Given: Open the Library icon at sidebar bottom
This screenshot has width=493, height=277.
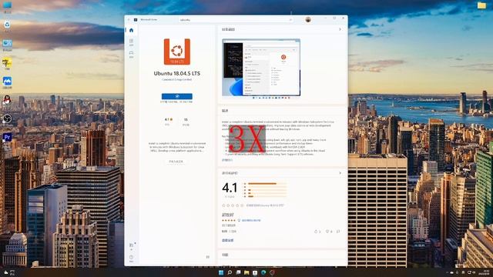Looking at the screenshot, I should [131, 246].
